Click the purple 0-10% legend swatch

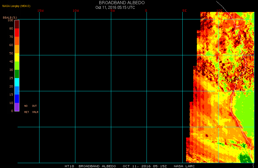(x=17, y=107)
